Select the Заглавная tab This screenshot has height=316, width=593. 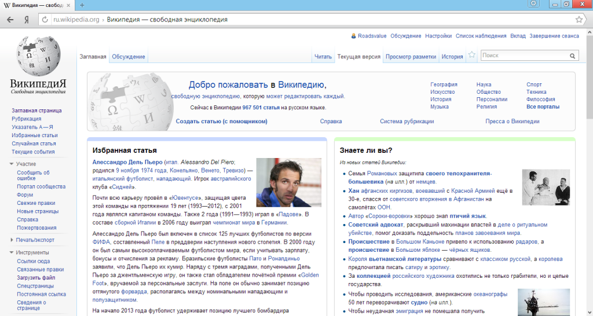coord(93,57)
